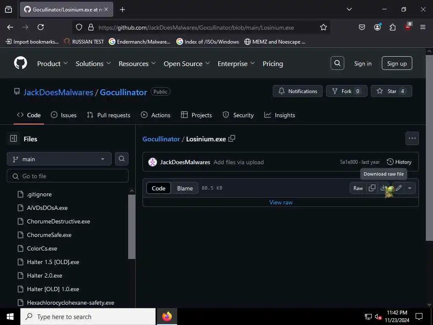Open the Issues tab
The width and height of the screenshot is (433, 325).
64,115
